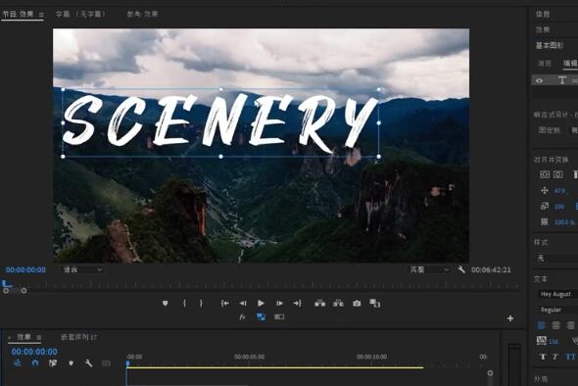Viewport: 578px width, 386px height.
Task: Switch to the 参考: 效果 tab
Action: (142, 15)
